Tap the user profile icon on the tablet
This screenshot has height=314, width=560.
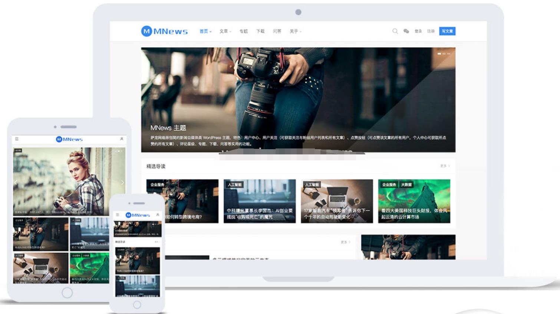(x=121, y=139)
